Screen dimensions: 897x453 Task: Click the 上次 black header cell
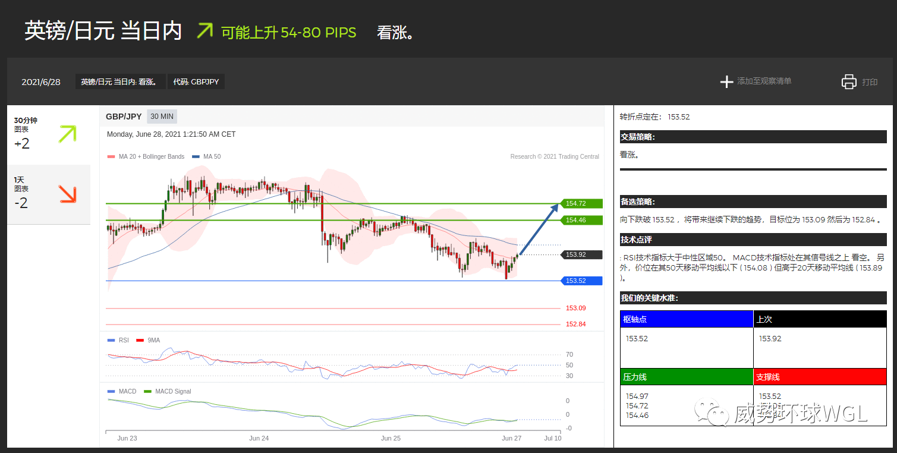[x=820, y=319]
